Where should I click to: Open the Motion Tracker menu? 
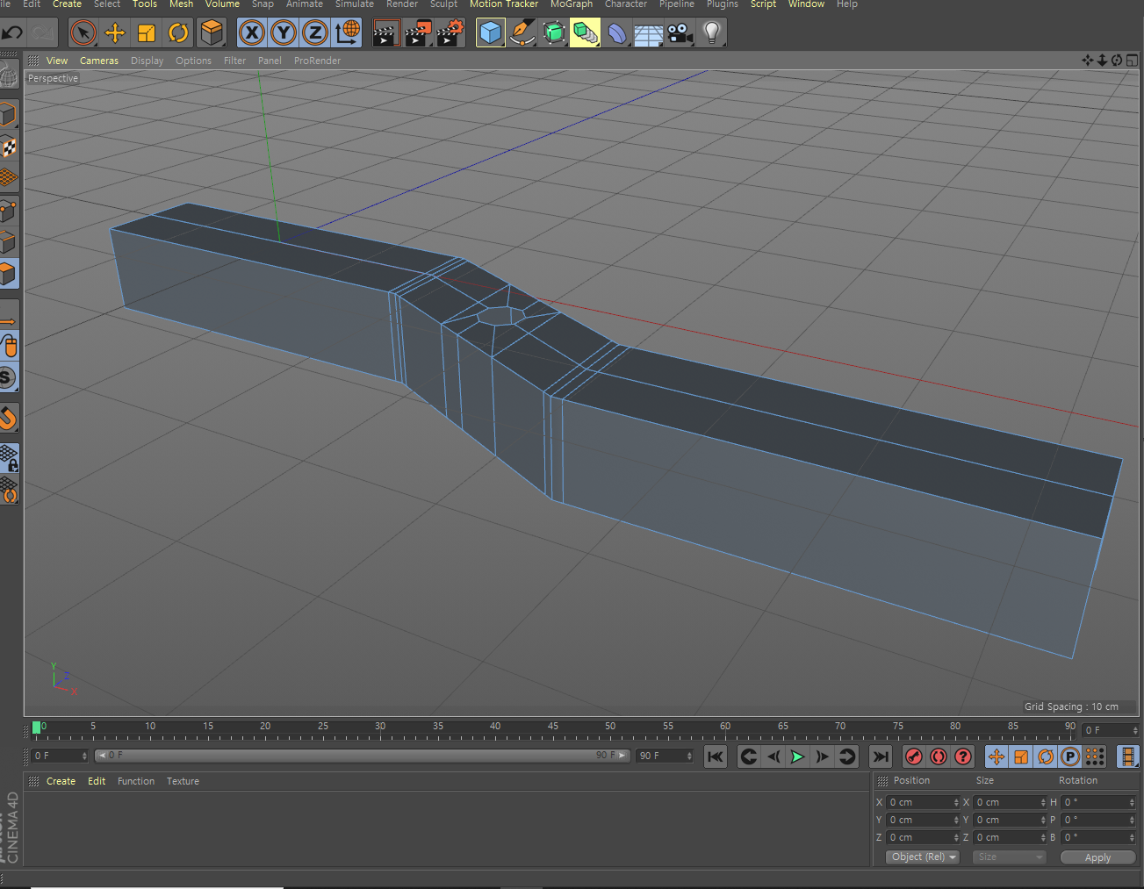(504, 4)
